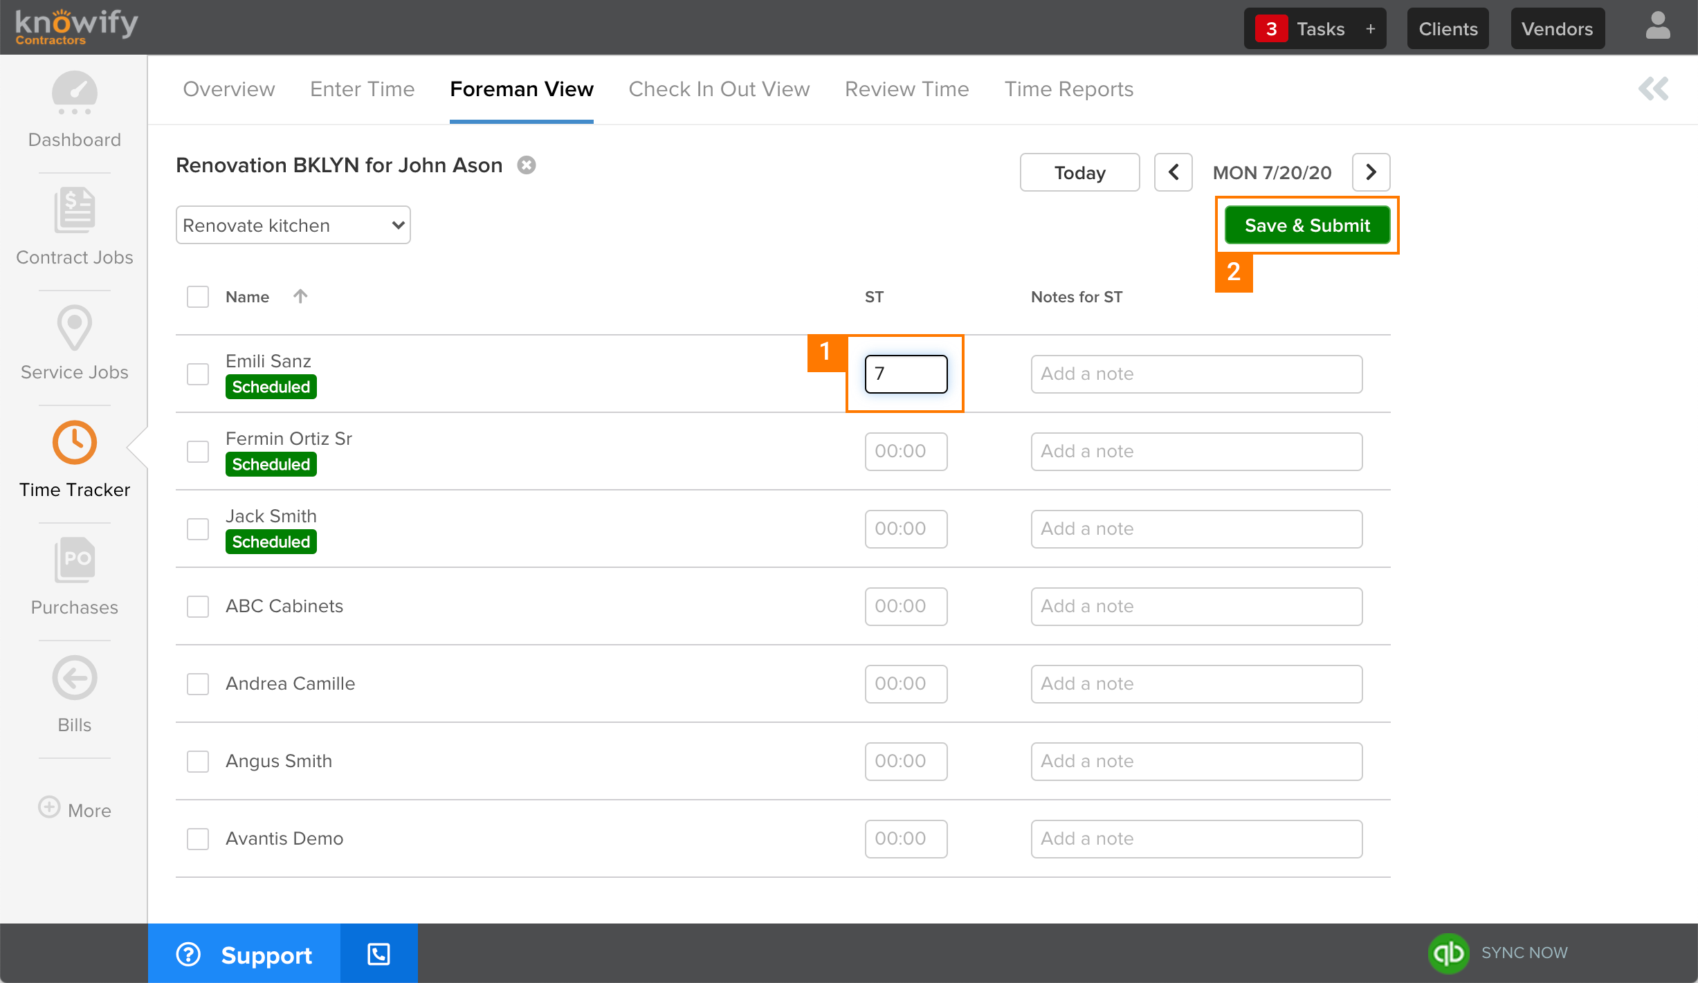This screenshot has width=1698, height=983.
Task: Click Fermin Ortiz Sr ST time field
Action: point(906,452)
